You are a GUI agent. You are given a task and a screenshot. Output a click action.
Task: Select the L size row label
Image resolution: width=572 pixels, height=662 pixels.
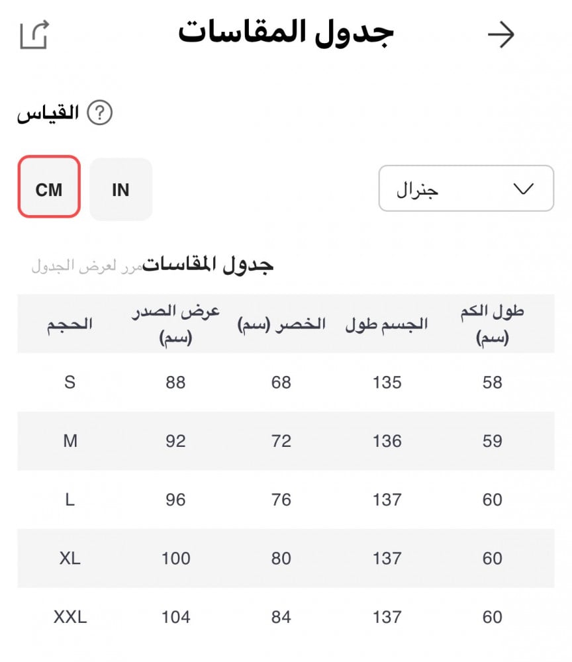tap(70, 500)
